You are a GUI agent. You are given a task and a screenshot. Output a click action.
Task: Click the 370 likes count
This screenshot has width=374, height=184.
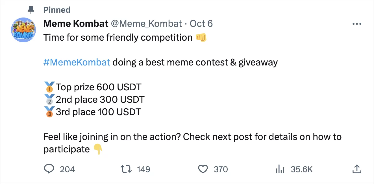point(221,169)
